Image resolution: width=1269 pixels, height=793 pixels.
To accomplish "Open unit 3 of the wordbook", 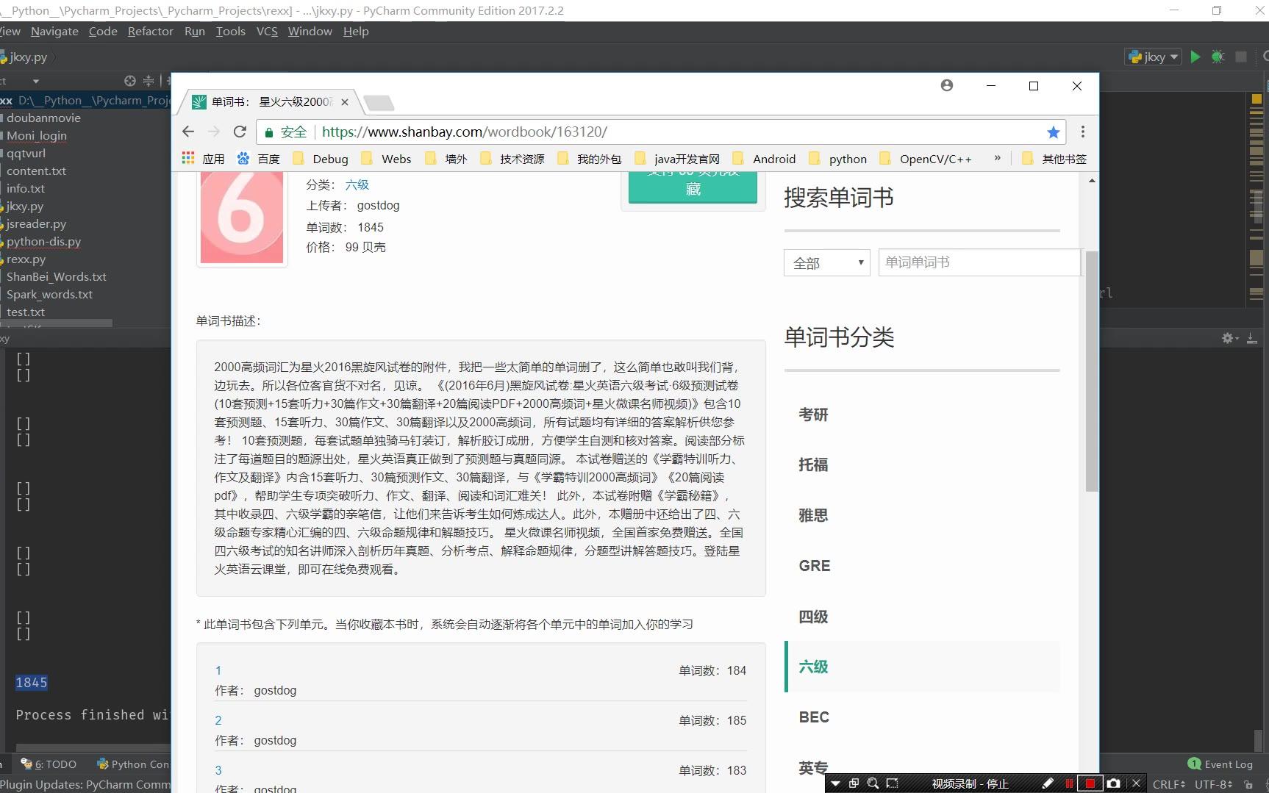I will pos(218,770).
